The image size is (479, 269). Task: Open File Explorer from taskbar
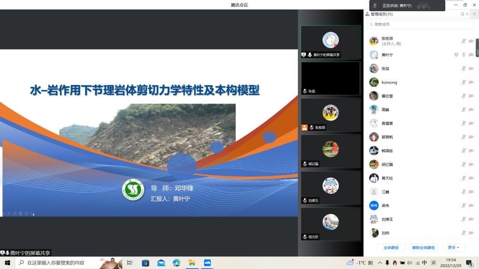(192, 262)
